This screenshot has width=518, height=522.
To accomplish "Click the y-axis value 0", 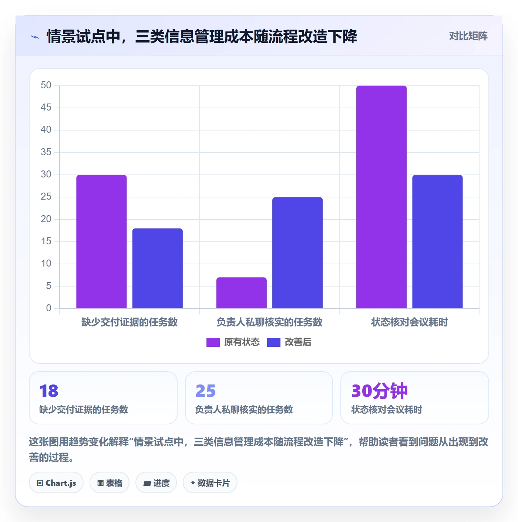I will 48,308.
